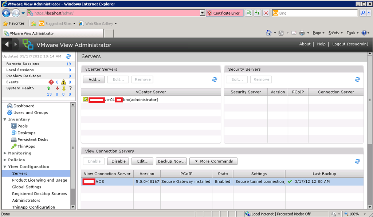Click the vCenter server entry icon
This screenshot has height=217, width=373.
(x=85, y=99)
